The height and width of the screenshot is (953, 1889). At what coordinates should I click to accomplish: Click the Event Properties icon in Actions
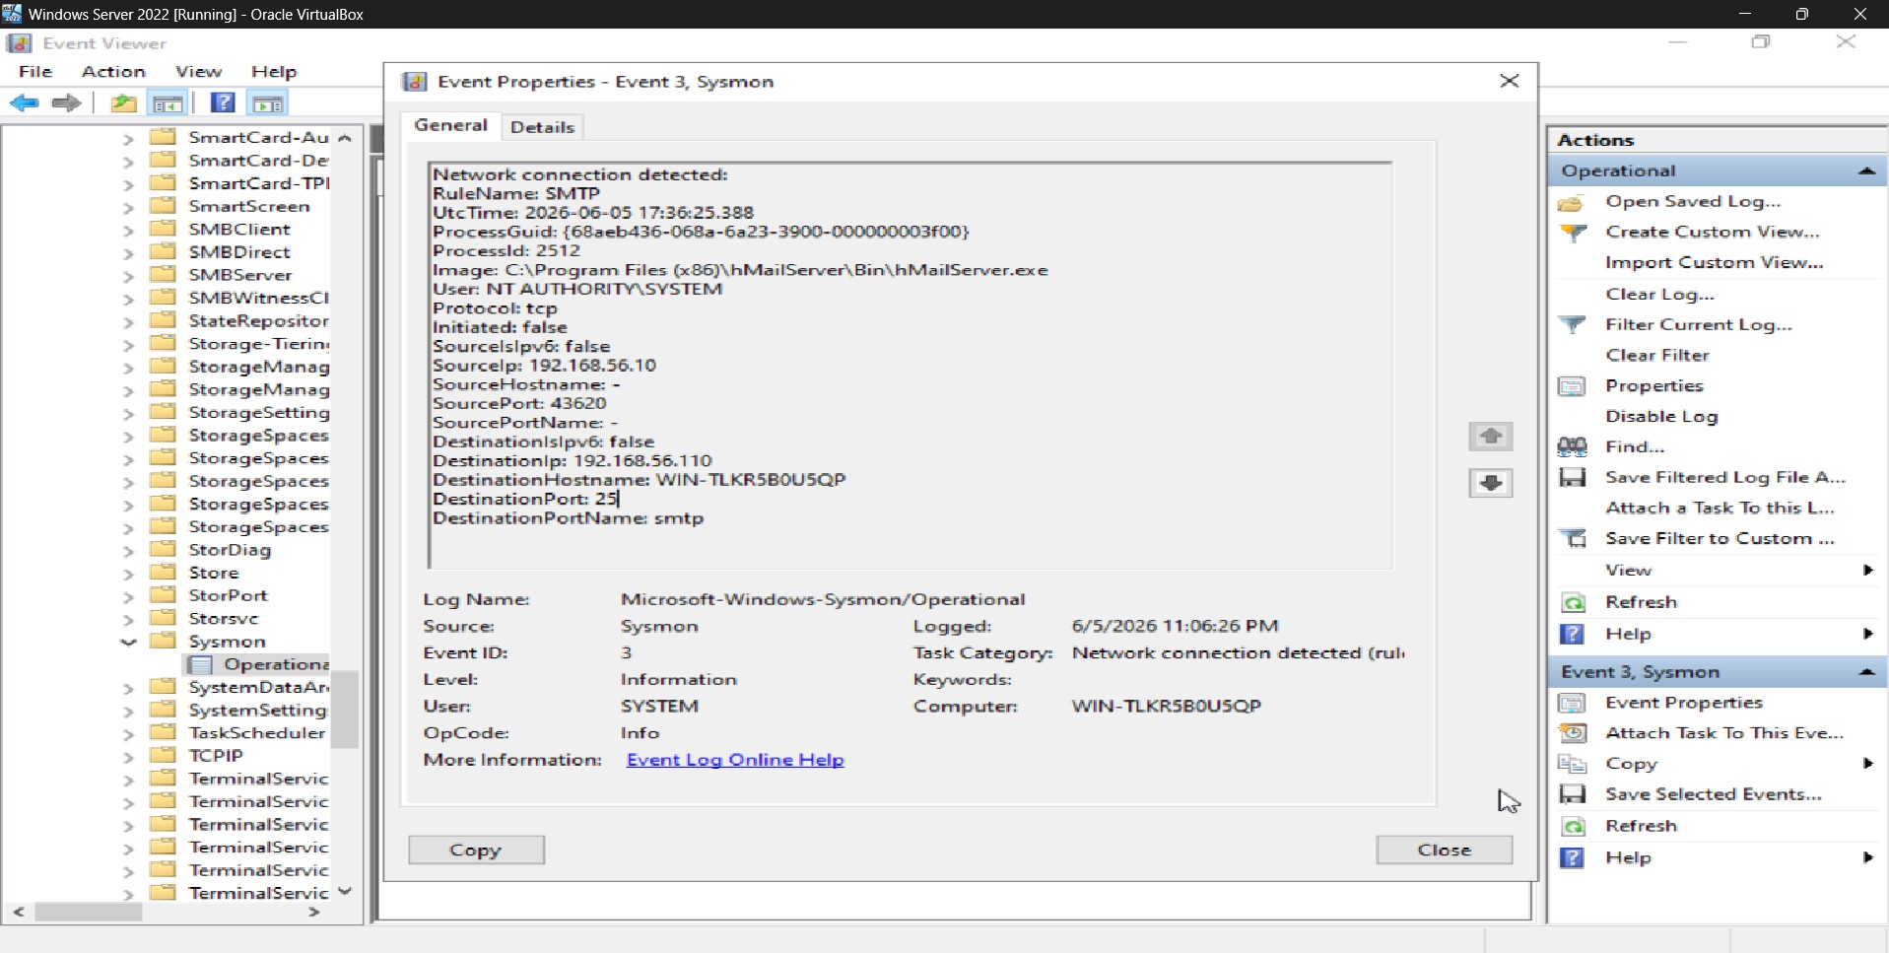(x=1572, y=703)
